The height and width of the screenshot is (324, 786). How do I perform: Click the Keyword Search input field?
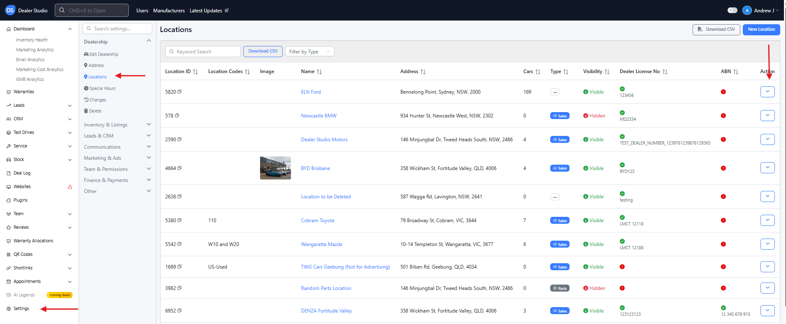point(203,52)
